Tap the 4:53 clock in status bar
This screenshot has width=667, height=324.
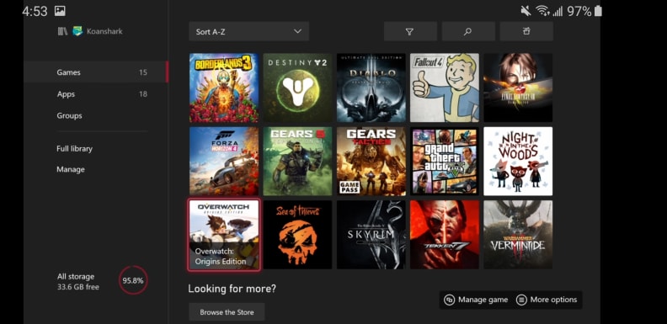[x=35, y=12]
